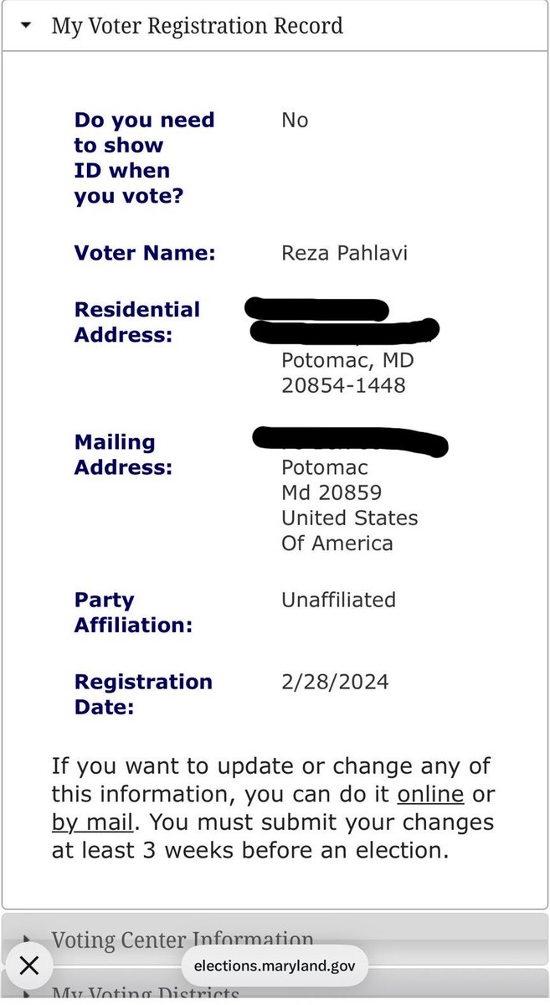Select the Reza Pahlavi name text
This screenshot has width=550, height=1005.
click(x=344, y=253)
